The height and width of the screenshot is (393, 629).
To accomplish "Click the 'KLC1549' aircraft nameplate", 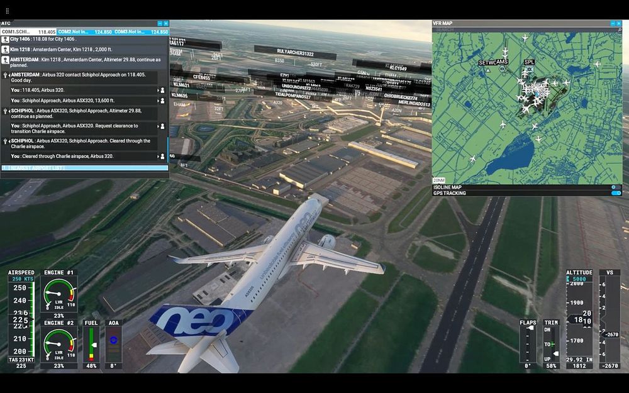I will 398,68.
